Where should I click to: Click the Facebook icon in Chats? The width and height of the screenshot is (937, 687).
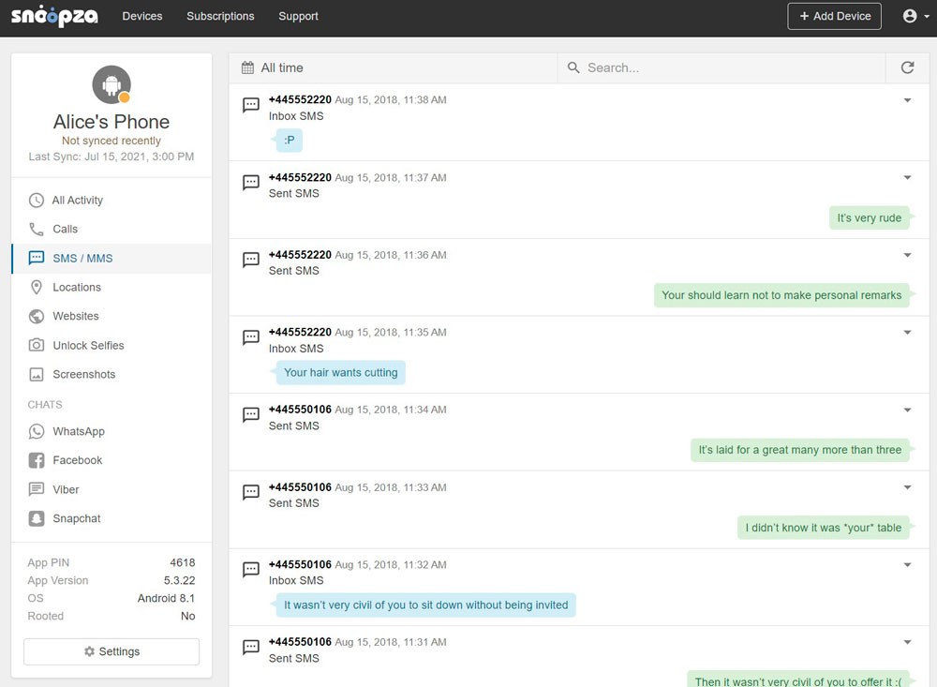(x=37, y=460)
